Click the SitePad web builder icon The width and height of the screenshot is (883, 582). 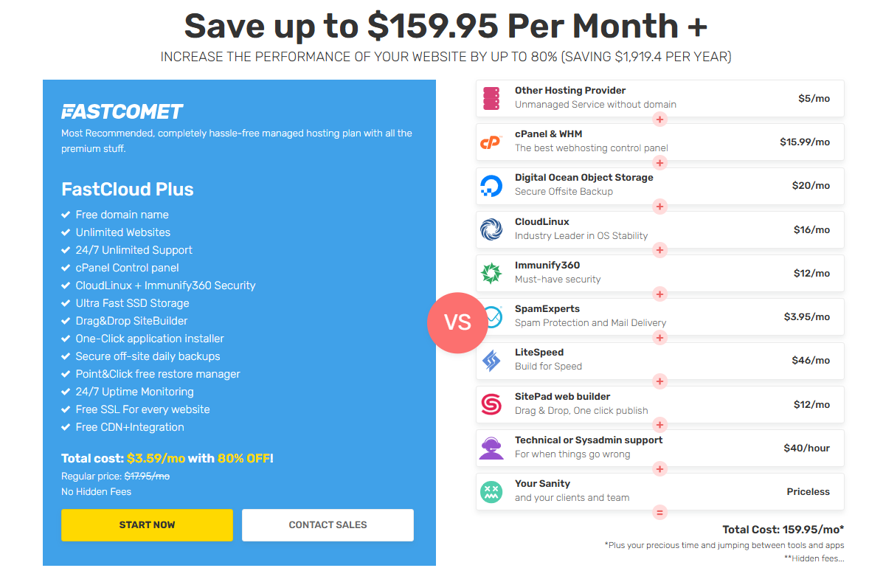[491, 404]
